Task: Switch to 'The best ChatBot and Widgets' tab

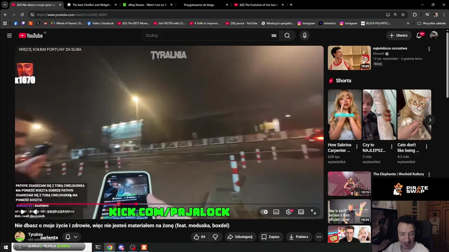Action: 92,5
